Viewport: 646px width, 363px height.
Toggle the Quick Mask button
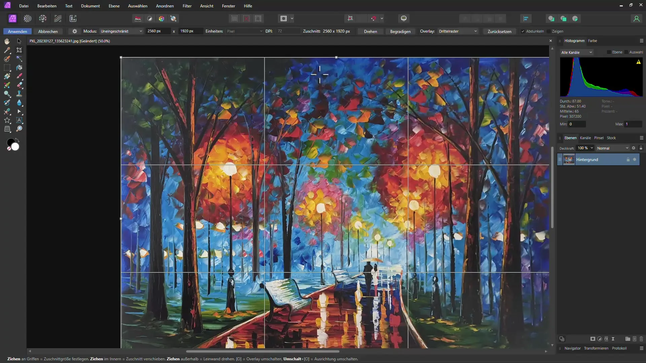click(x=284, y=18)
